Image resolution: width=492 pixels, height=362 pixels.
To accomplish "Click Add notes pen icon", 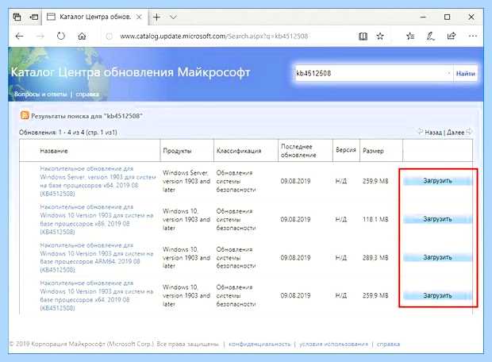I will tap(430, 36).
